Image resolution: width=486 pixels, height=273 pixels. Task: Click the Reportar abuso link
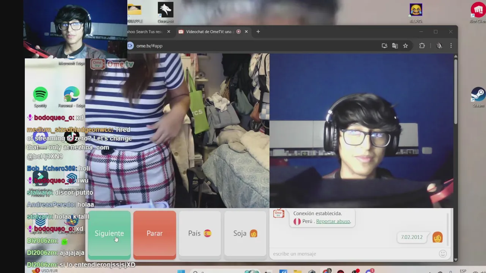coord(333,221)
